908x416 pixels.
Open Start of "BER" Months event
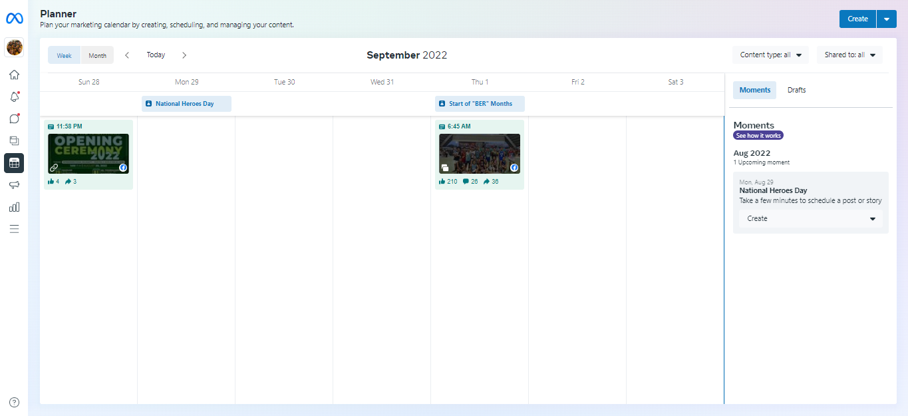pos(480,104)
